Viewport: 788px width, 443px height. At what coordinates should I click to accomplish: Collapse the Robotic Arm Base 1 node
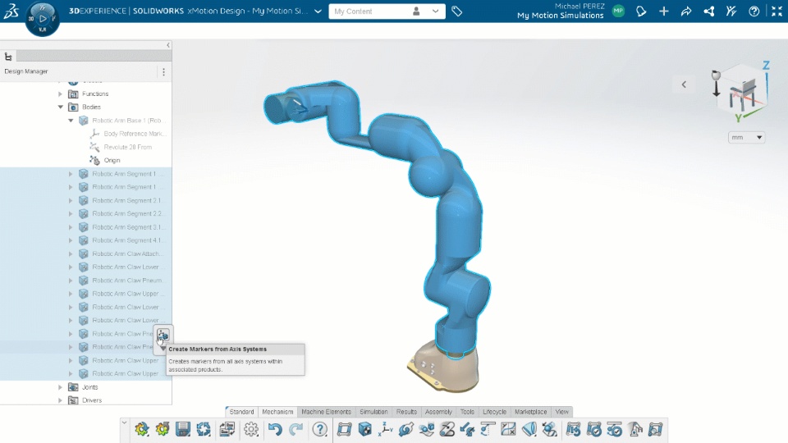tap(71, 121)
